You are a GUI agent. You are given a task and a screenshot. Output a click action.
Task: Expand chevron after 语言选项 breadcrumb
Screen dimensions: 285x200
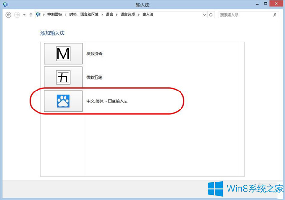(139, 15)
